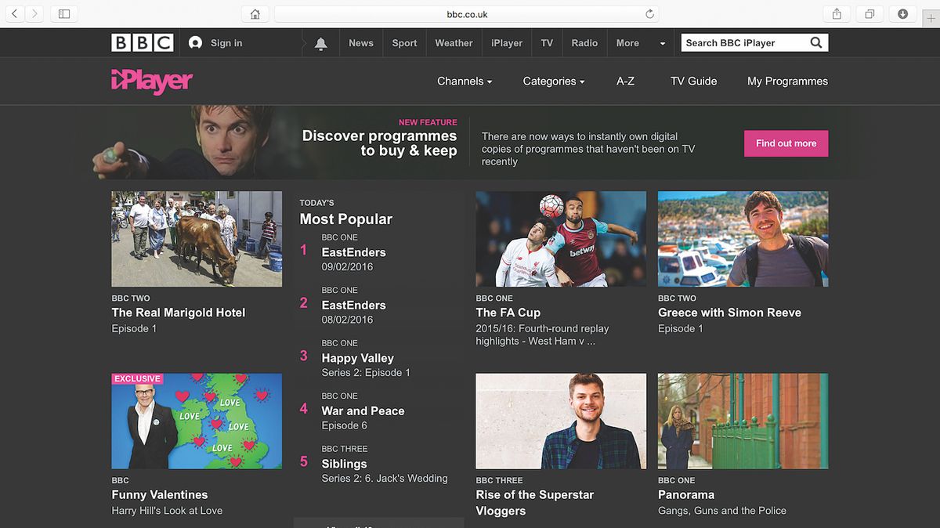Open the TV Guide section

point(693,81)
